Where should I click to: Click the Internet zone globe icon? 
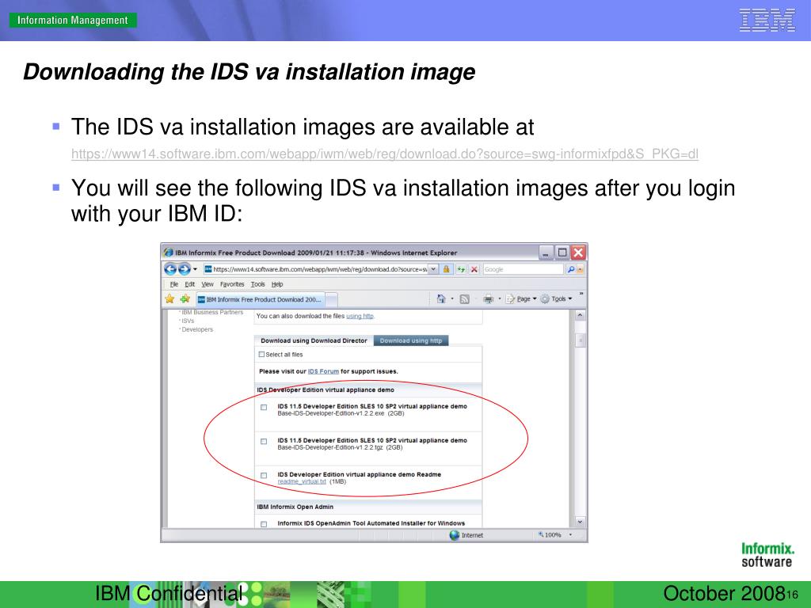tap(455, 535)
